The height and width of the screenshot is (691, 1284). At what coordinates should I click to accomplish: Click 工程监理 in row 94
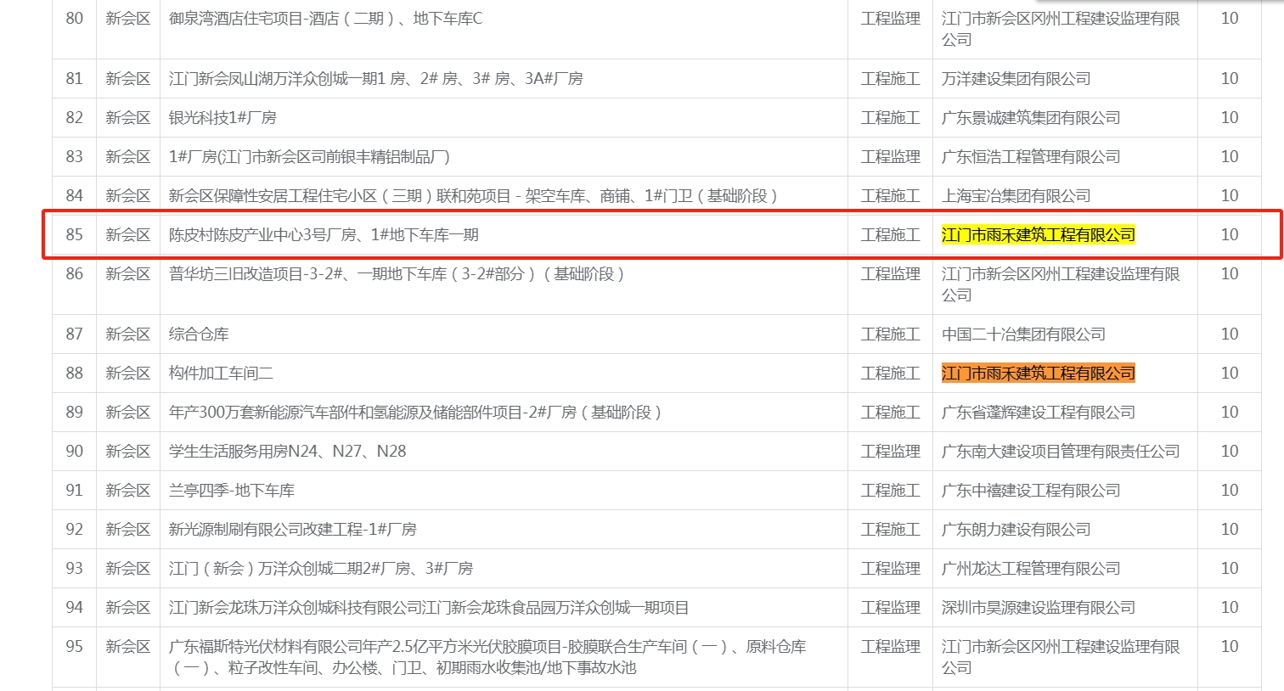[x=890, y=608]
